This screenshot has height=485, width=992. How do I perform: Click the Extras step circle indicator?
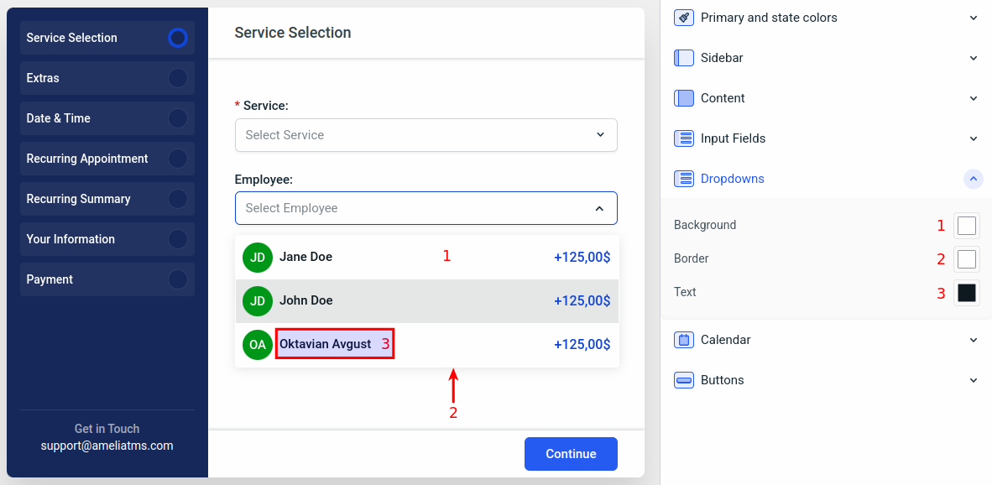(177, 77)
